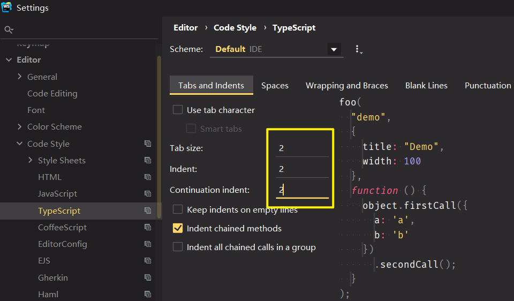Collapse the Editor tree section
The width and height of the screenshot is (514, 301).
click(x=9, y=59)
